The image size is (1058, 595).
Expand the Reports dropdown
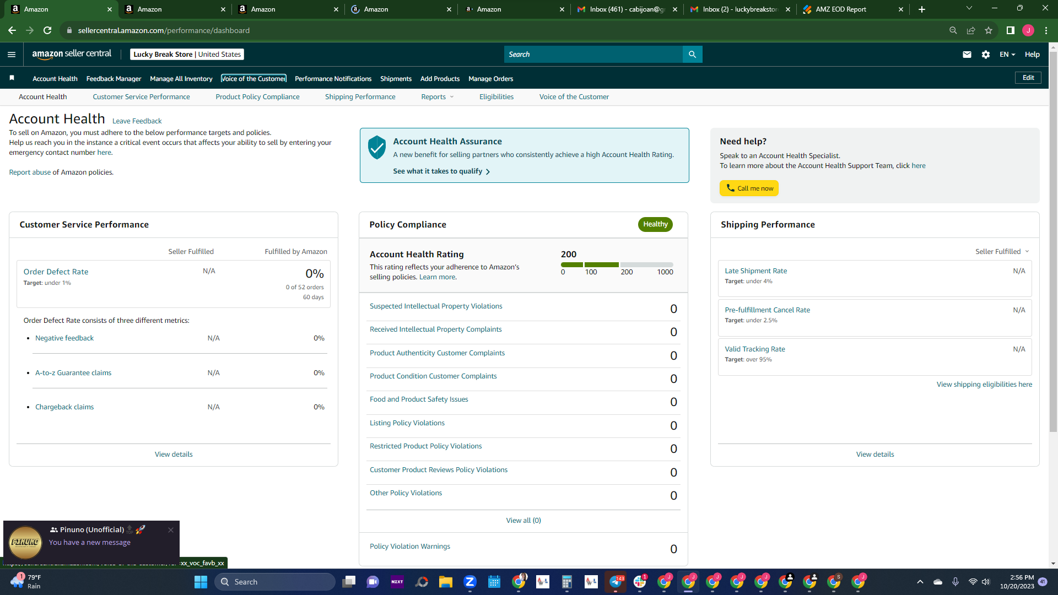pyautogui.click(x=438, y=97)
